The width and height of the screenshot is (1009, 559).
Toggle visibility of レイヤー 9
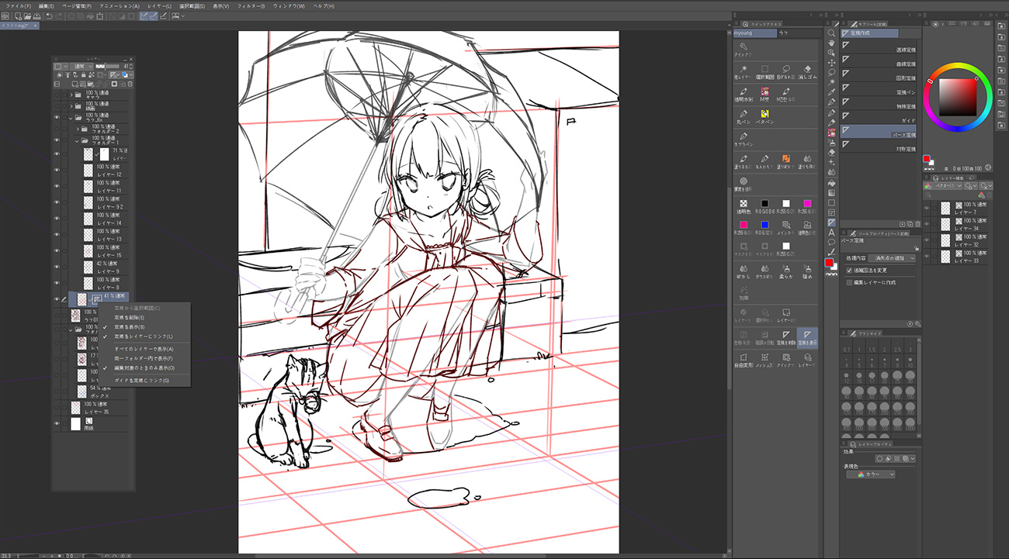pyautogui.click(x=57, y=268)
